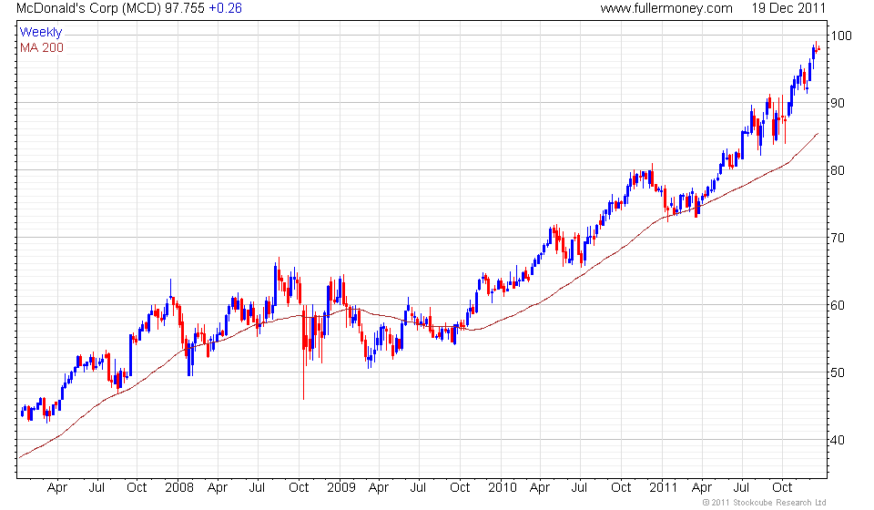Click the Stockcube Research Ltd copyright text

[764, 503]
